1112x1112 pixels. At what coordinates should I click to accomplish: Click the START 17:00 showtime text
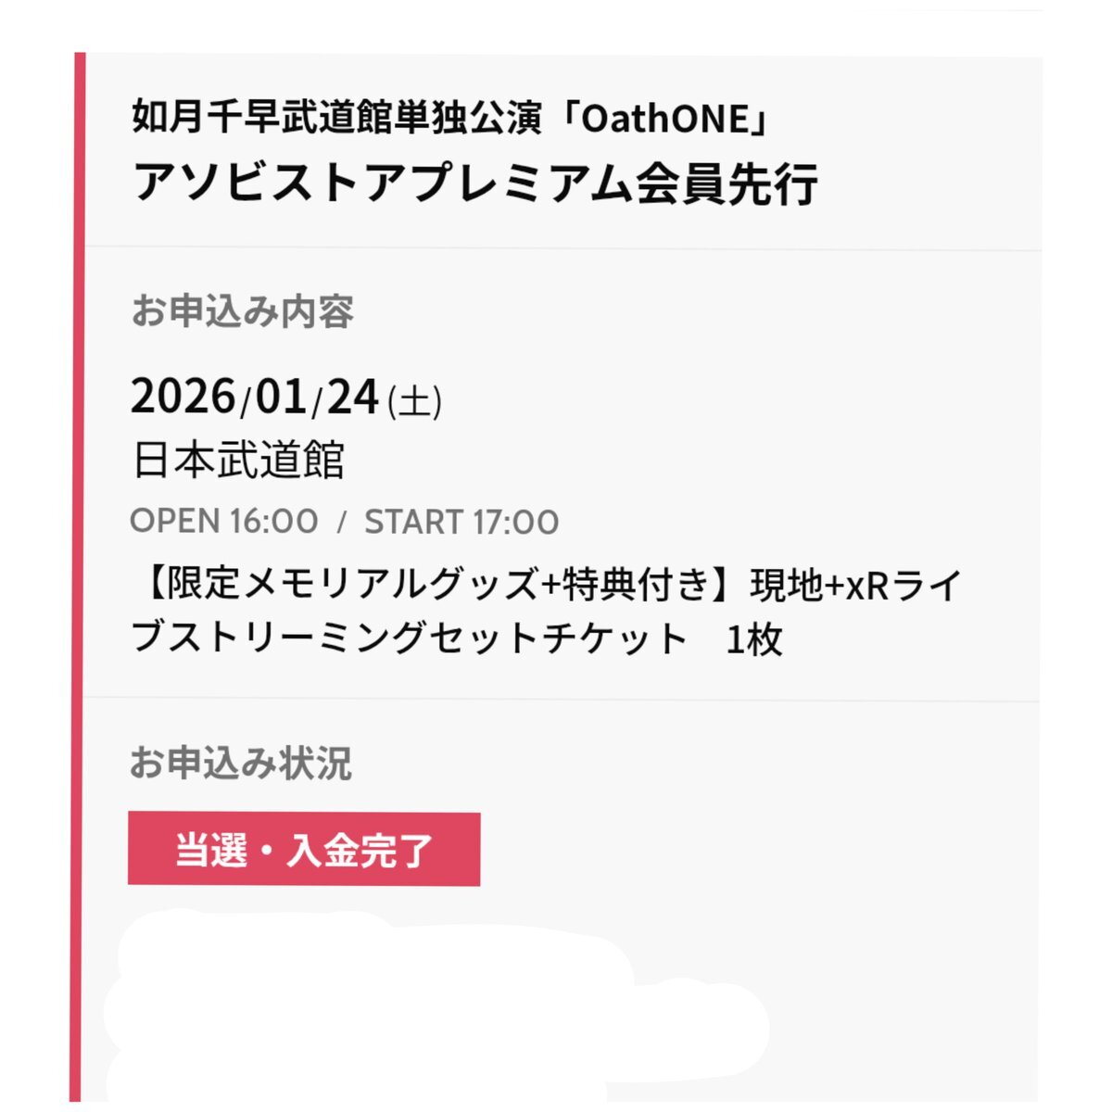[x=461, y=522]
